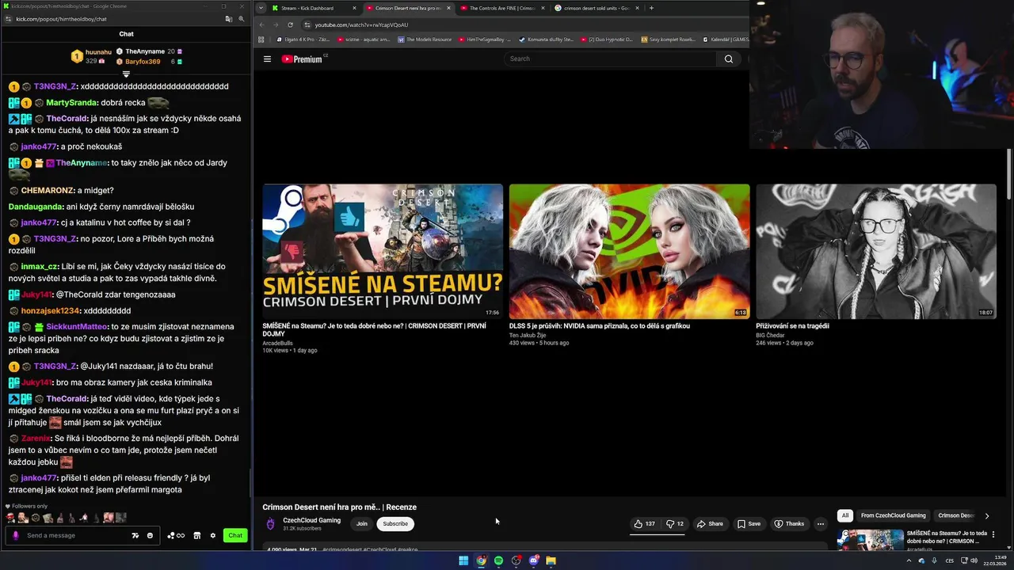This screenshot has width=1014, height=570.
Task: Click the CzechCloud Gaming channel name
Action: pyautogui.click(x=311, y=520)
